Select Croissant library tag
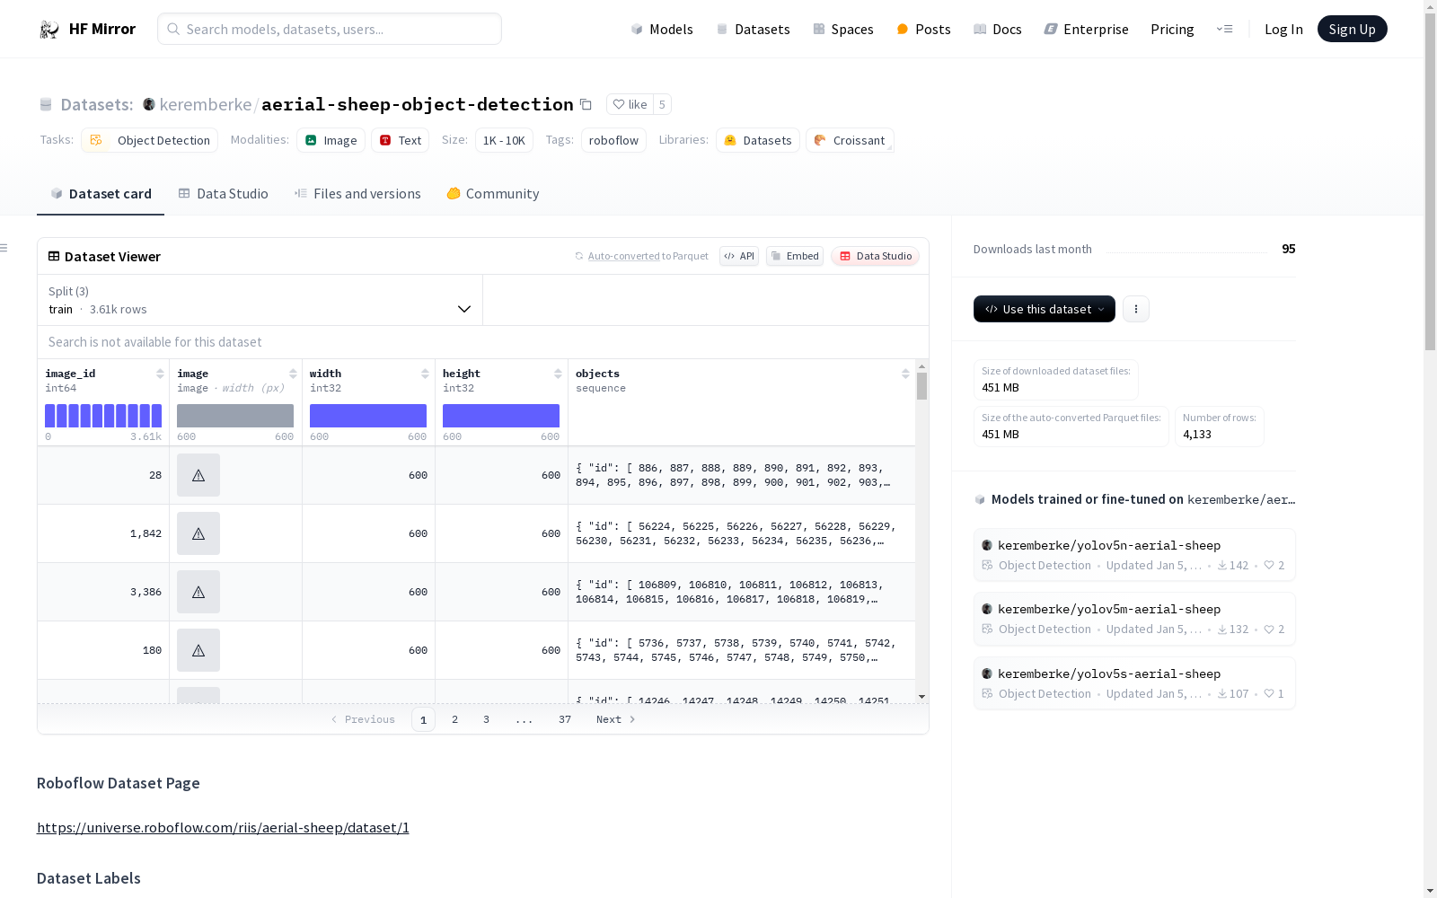 pos(850,140)
